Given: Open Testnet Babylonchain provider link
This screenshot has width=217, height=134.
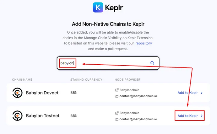Looking at the screenshot, I should coord(129,113).
